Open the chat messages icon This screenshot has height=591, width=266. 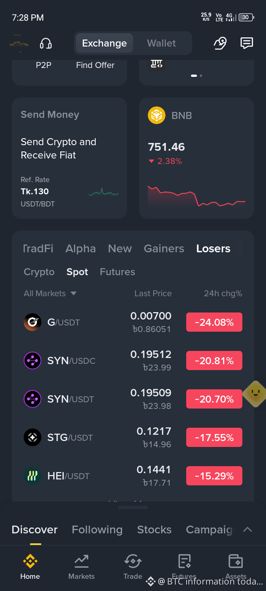pyautogui.click(x=246, y=43)
